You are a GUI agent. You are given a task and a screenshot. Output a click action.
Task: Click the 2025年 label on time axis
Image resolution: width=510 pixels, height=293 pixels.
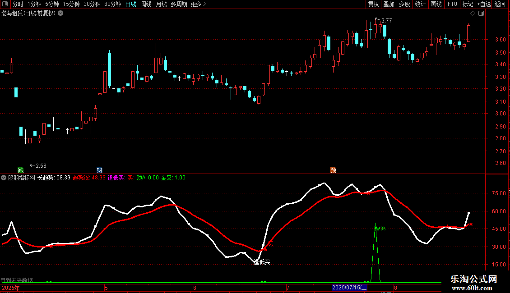[x=11, y=288]
